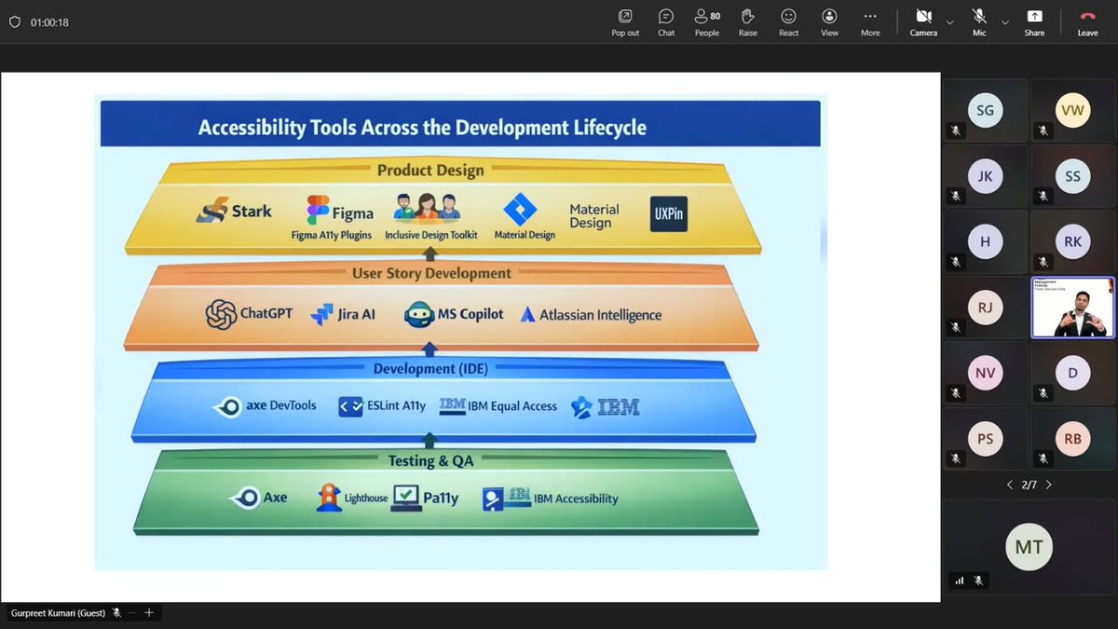
Task: Select the JK participant avatar
Action: click(985, 176)
